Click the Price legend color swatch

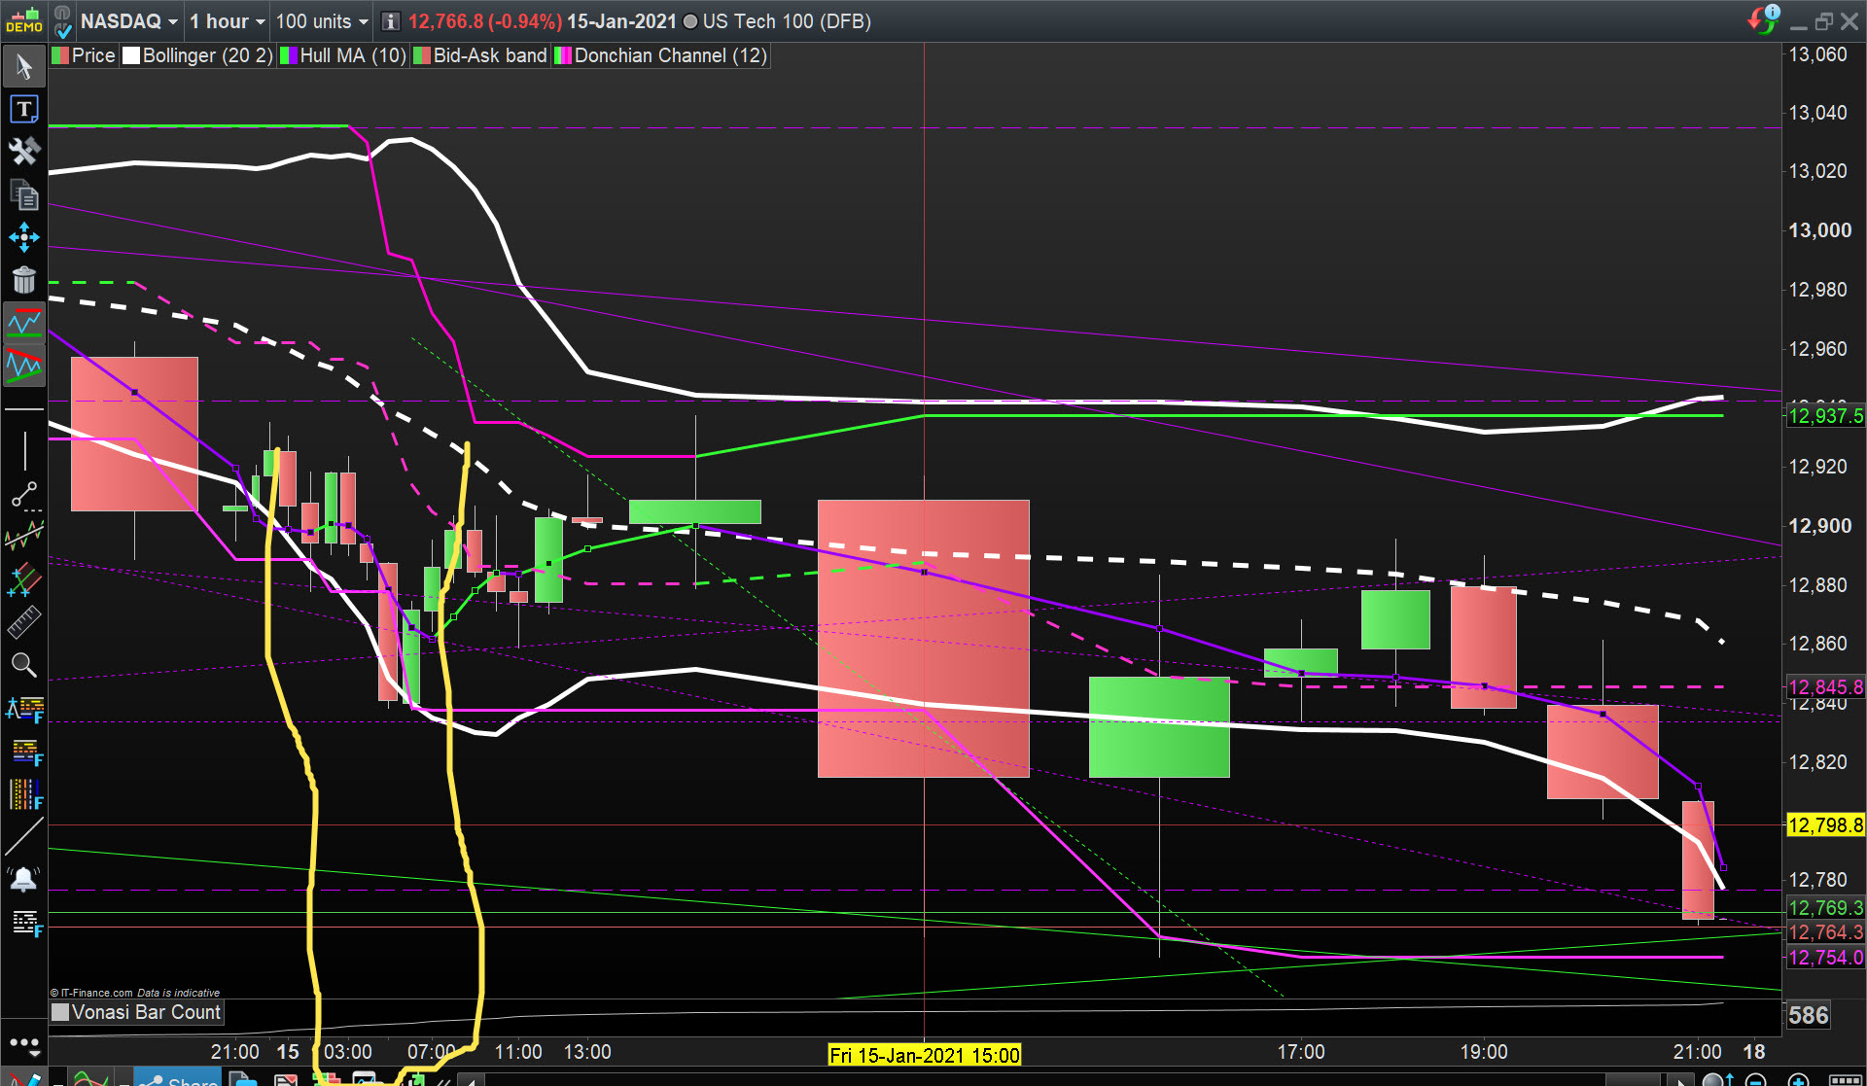coord(60,55)
